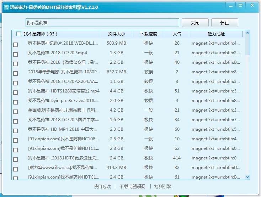Click the scrollbar up arrow
This screenshot has width=261, height=197.
[247, 33]
